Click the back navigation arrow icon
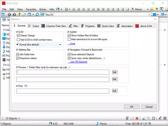Screen dimensions: 168x126 tap(10, 15)
